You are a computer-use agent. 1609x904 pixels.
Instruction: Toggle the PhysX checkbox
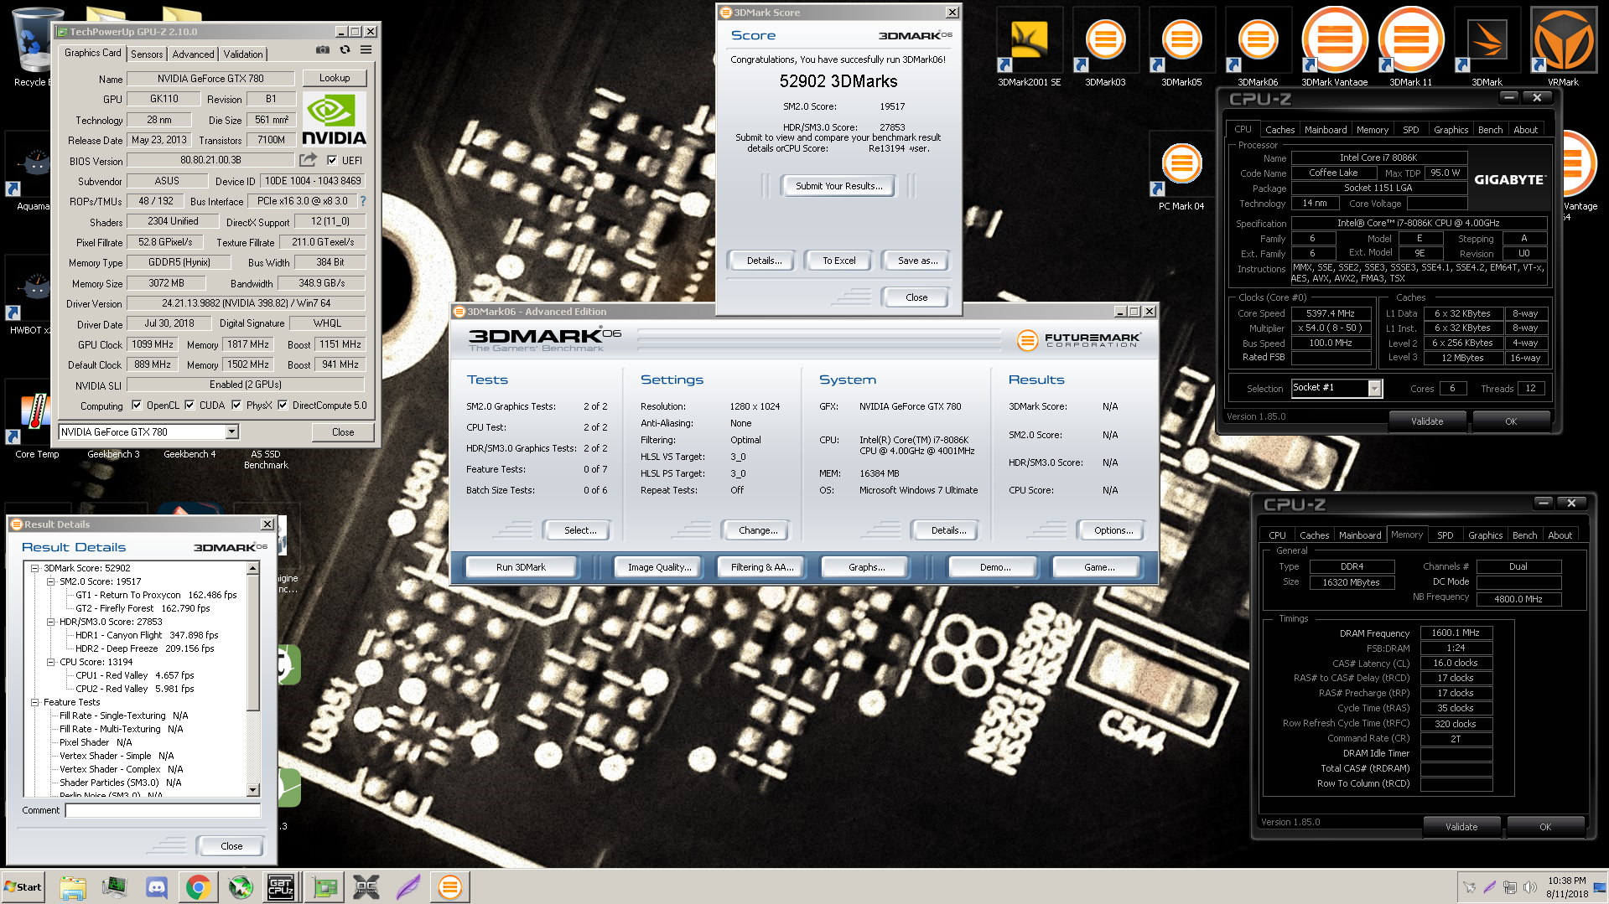coord(236,406)
